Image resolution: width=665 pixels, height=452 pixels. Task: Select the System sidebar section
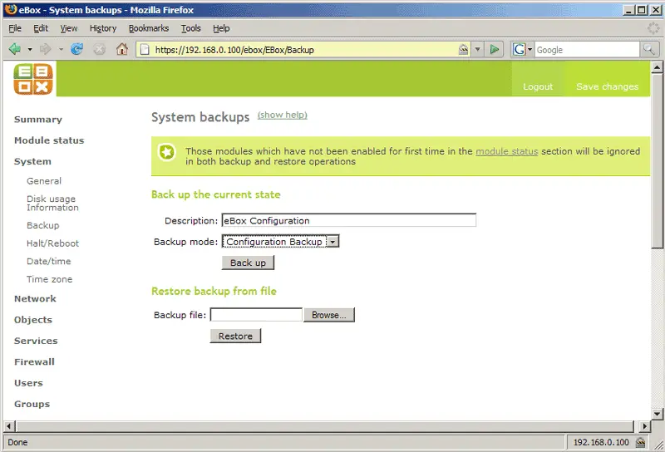pos(32,161)
